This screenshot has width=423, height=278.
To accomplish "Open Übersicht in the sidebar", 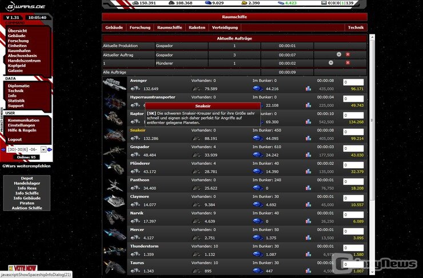I will point(17,31).
